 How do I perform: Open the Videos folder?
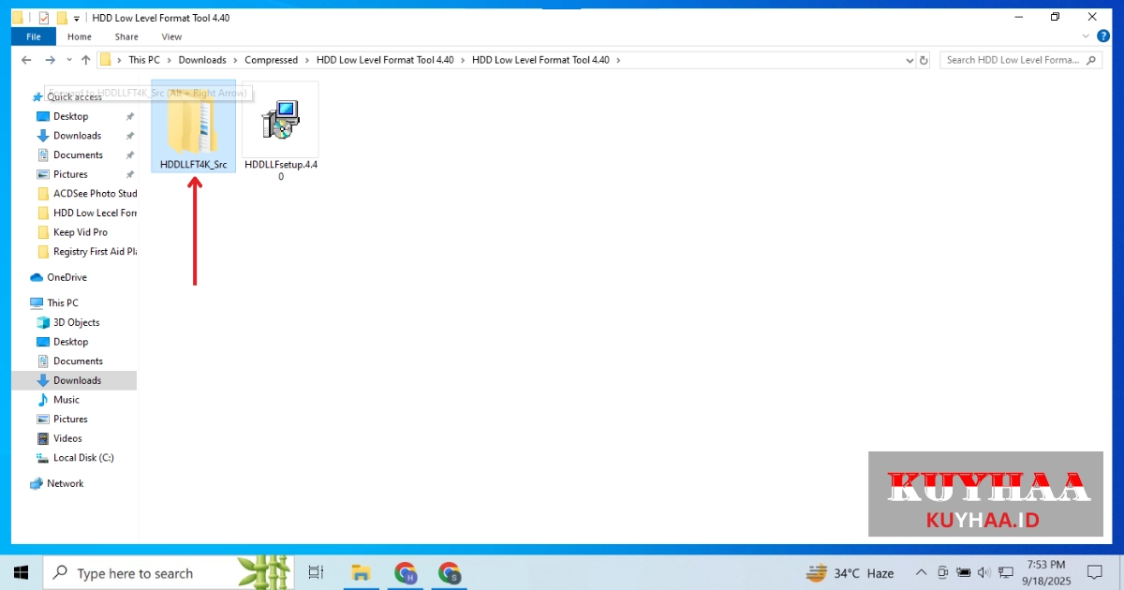67,438
